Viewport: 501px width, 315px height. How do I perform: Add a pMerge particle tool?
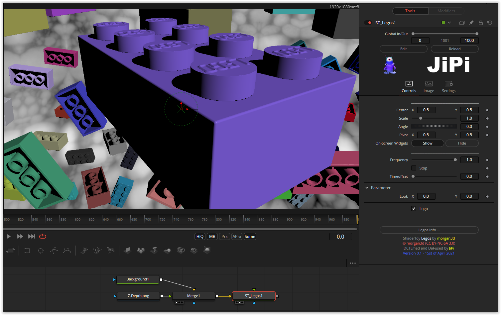(x=97, y=250)
